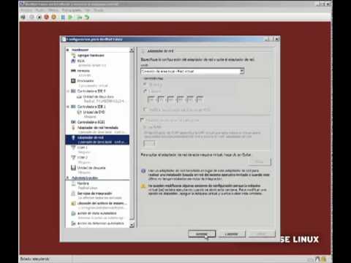This screenshot has height=263, width=351.
Task: Select Servicios de integración entry
Action: [x=94, y=194]
